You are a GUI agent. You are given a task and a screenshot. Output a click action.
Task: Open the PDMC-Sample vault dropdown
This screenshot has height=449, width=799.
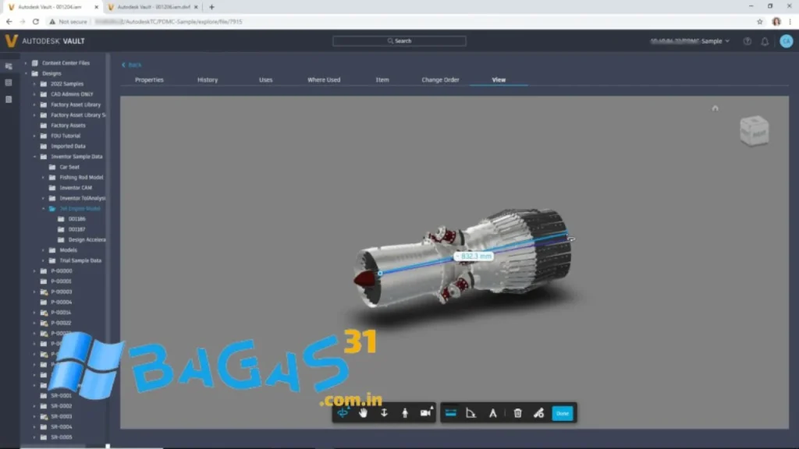(x=690, y=41)
